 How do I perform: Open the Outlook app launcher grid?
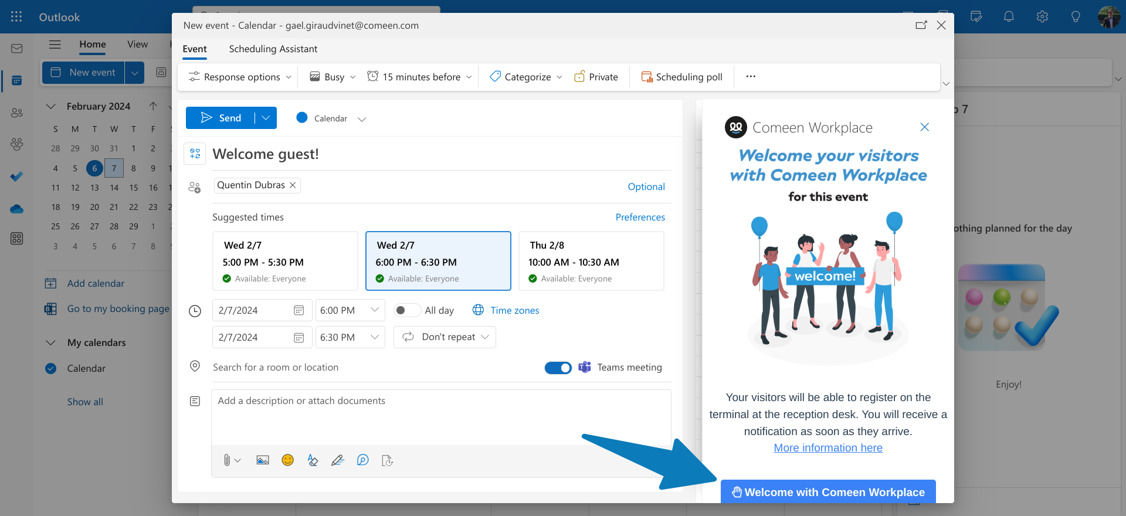point(16,16)
